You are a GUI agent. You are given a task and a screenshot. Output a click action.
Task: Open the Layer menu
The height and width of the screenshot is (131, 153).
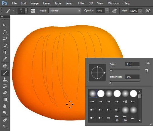point(47,3)
